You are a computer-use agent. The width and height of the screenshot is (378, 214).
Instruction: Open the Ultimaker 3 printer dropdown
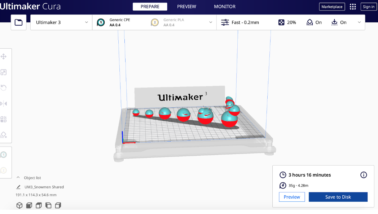(61, 22)
